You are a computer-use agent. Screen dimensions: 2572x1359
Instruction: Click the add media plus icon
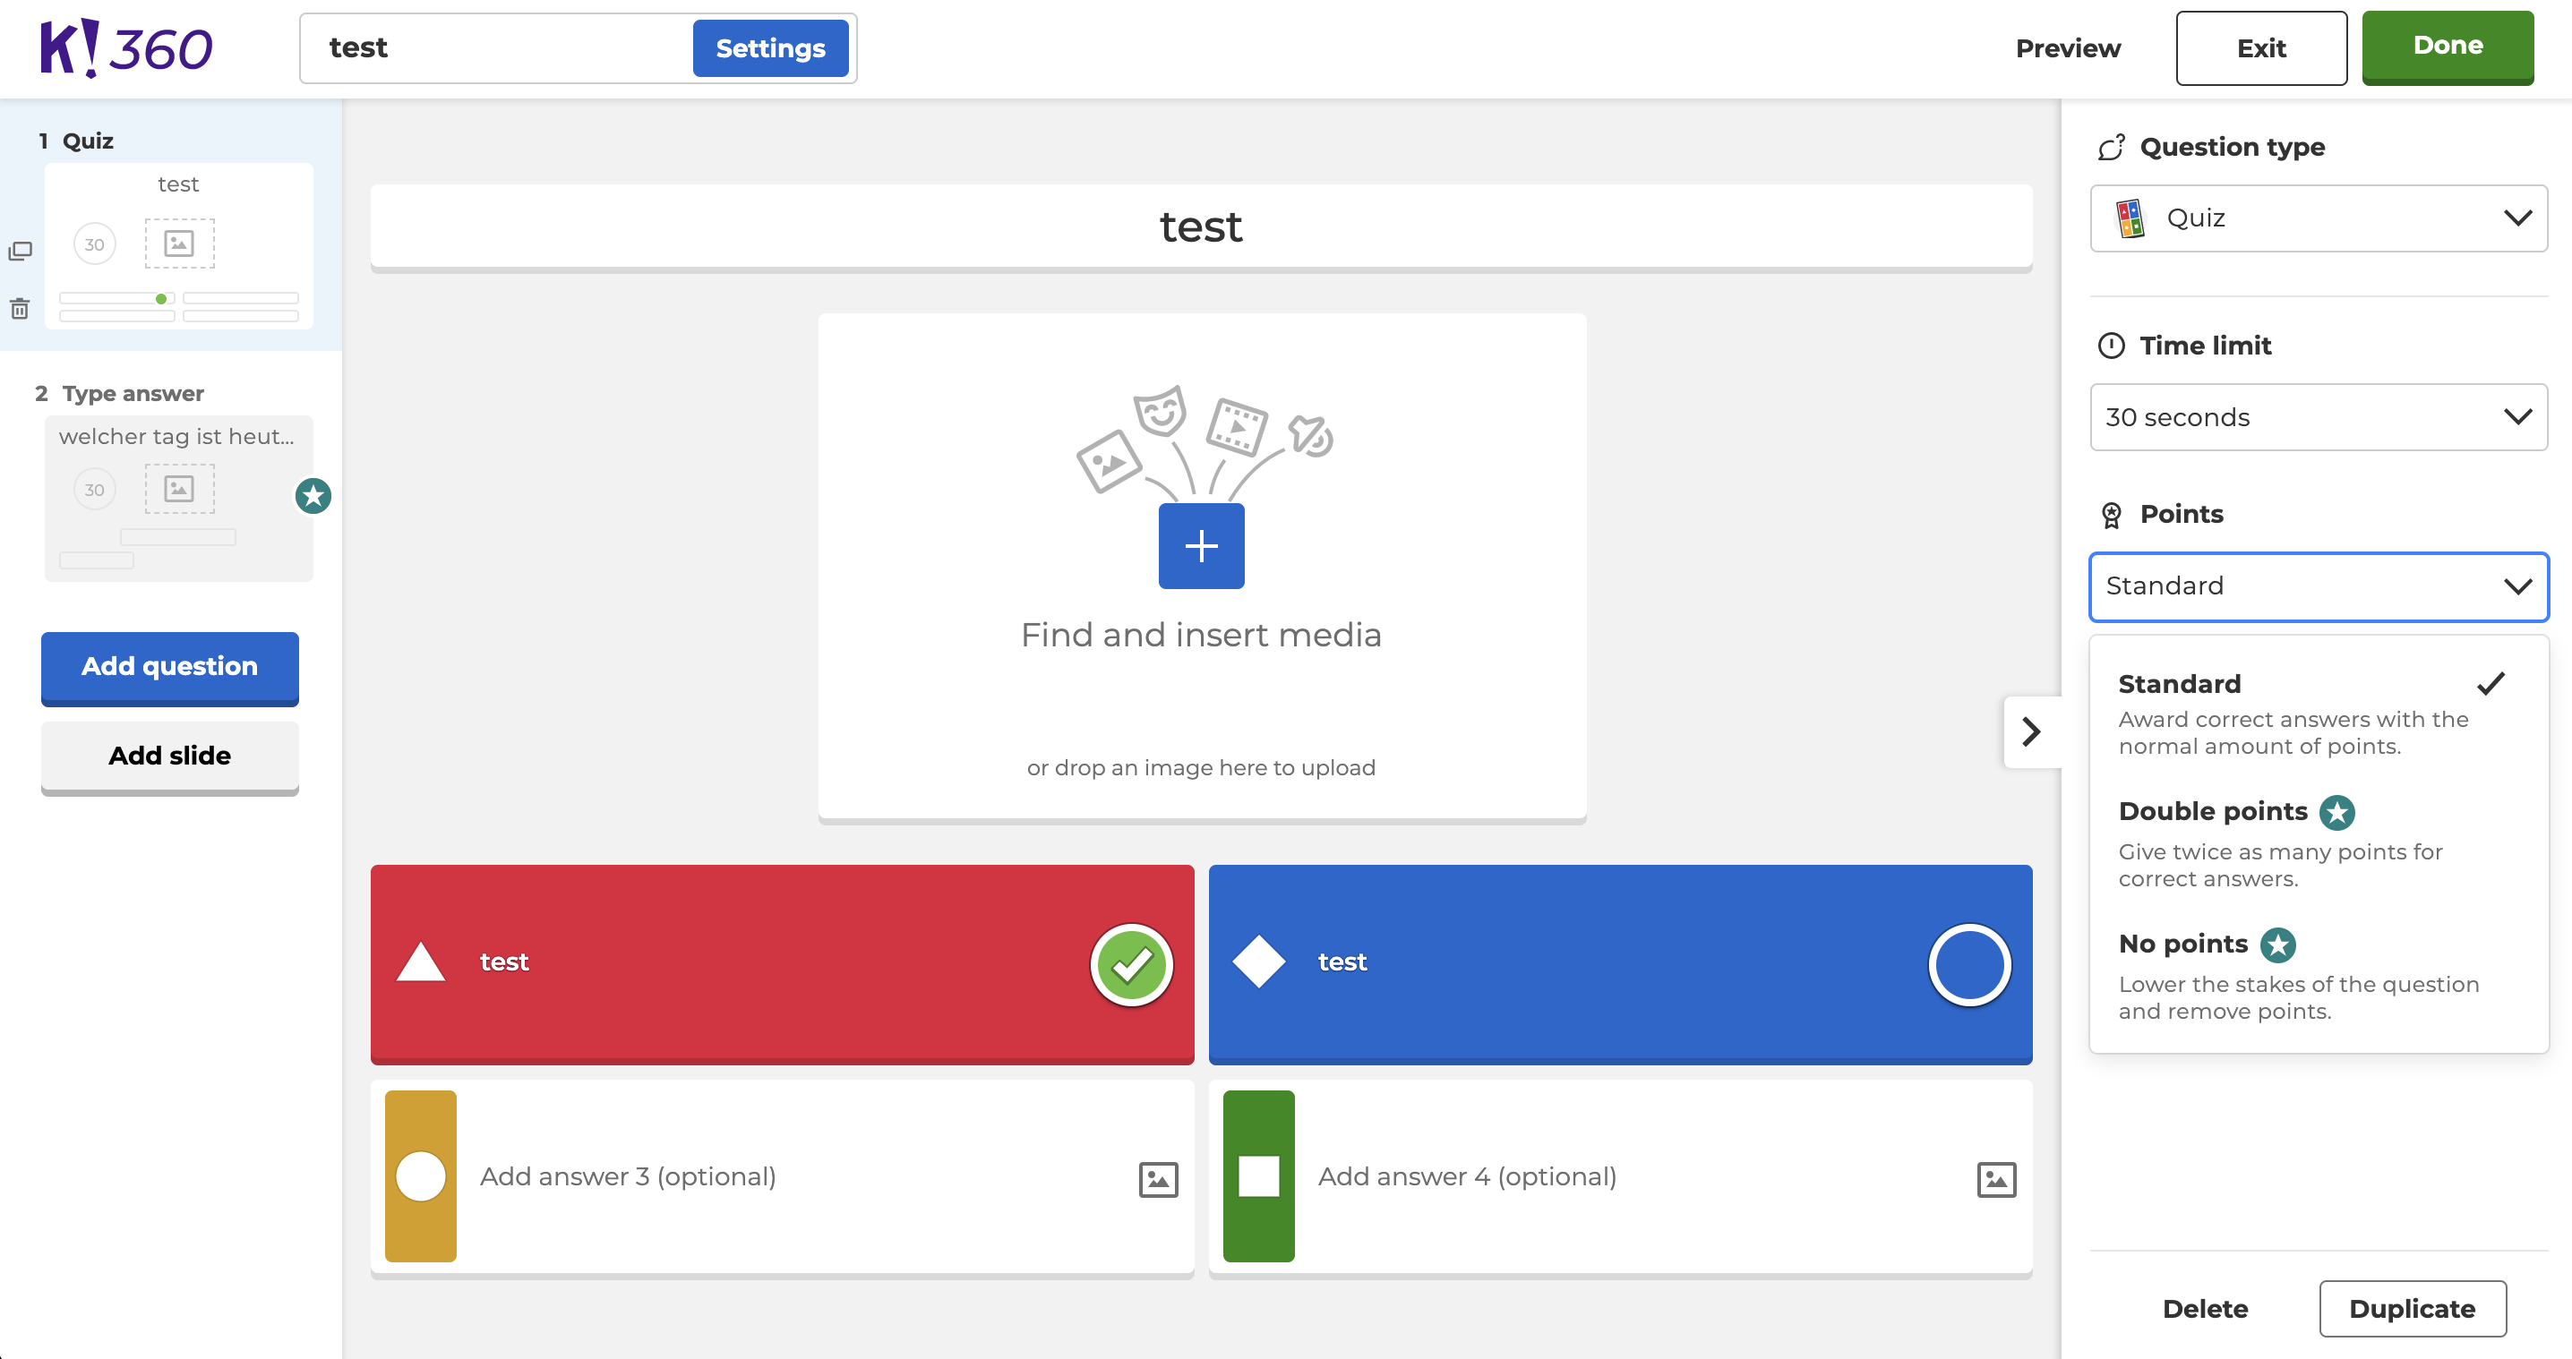click(1201, 544)
